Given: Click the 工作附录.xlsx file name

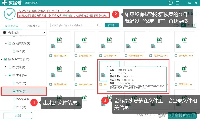Looking at the screenshot, I should 111,55.
